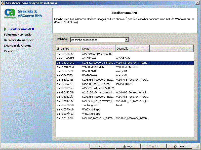Select the Win03 x64 app row
Image resolution: width=201 pixels, height=150 pixels.
91,109
